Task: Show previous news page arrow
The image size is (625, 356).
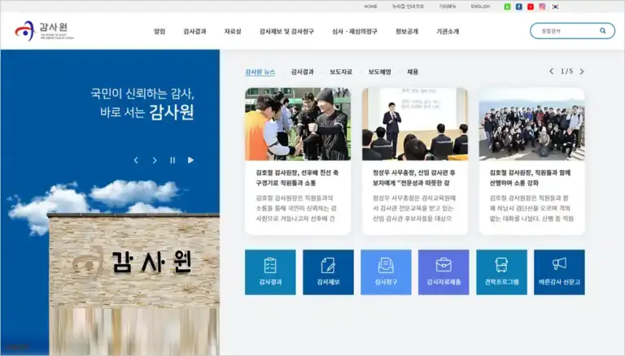Action: coord(551,72)
